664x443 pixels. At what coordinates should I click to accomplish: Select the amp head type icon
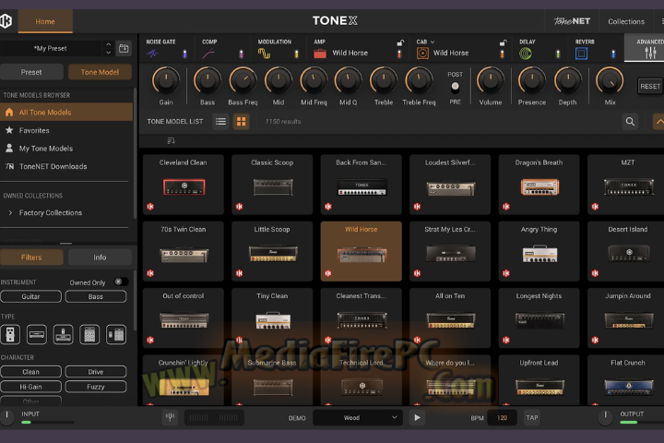37,335
